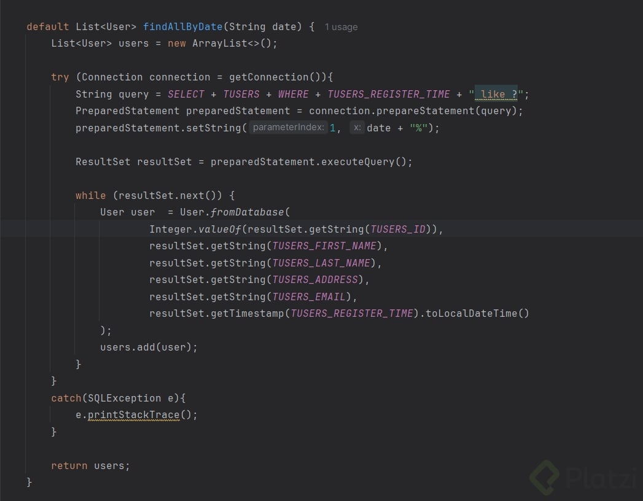
Task: Click resultSet.next() in while condition
Action: 167,196
